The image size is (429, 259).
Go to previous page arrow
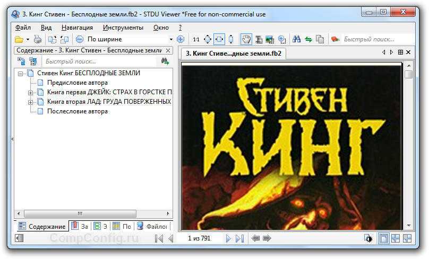click(x=170, y=238)
